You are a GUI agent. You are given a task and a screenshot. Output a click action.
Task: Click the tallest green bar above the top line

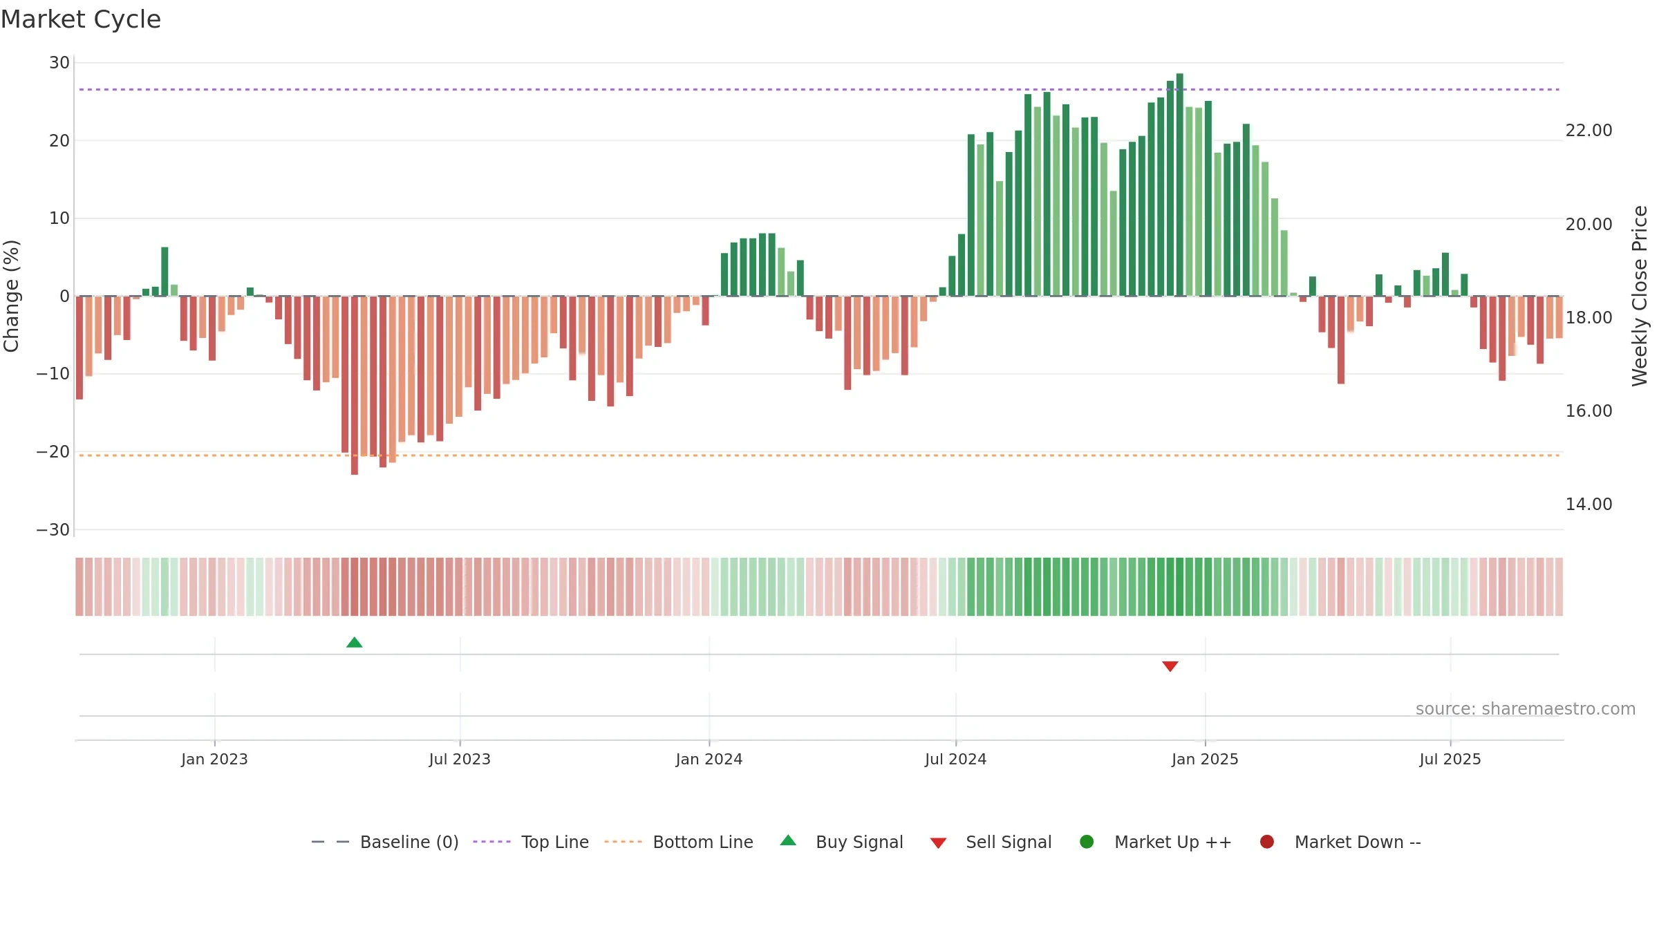coord(1180,185)
